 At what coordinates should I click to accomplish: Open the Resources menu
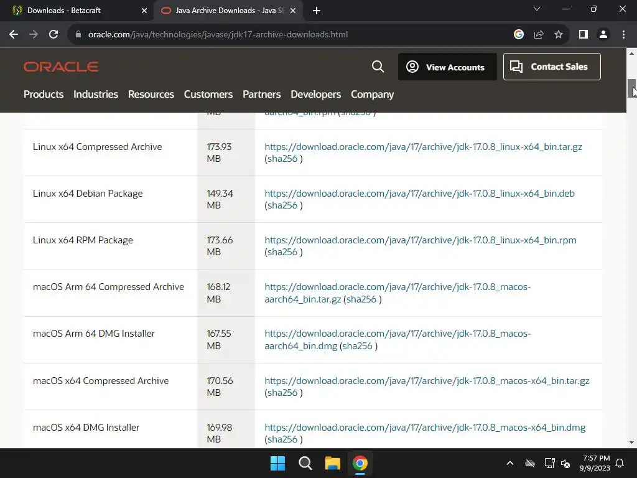pos(151,95)
